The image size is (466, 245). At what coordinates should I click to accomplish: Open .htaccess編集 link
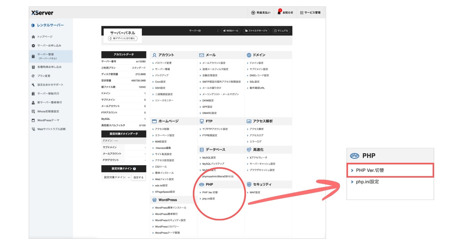(x=163, y=148)
